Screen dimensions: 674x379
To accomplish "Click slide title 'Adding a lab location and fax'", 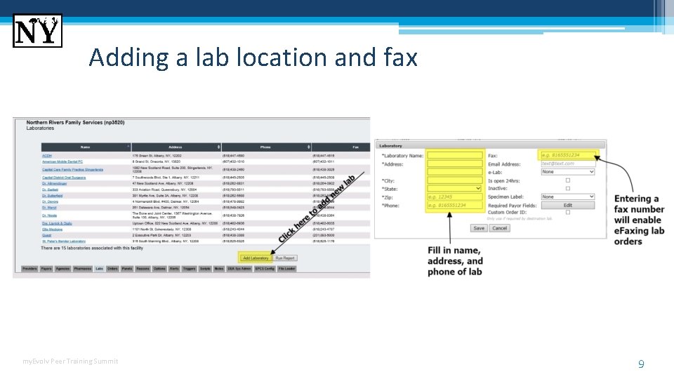I will [253, 57].
